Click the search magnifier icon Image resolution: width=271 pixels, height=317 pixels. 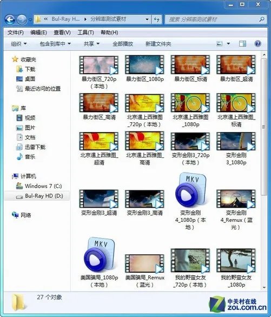(x=261, y=19)
